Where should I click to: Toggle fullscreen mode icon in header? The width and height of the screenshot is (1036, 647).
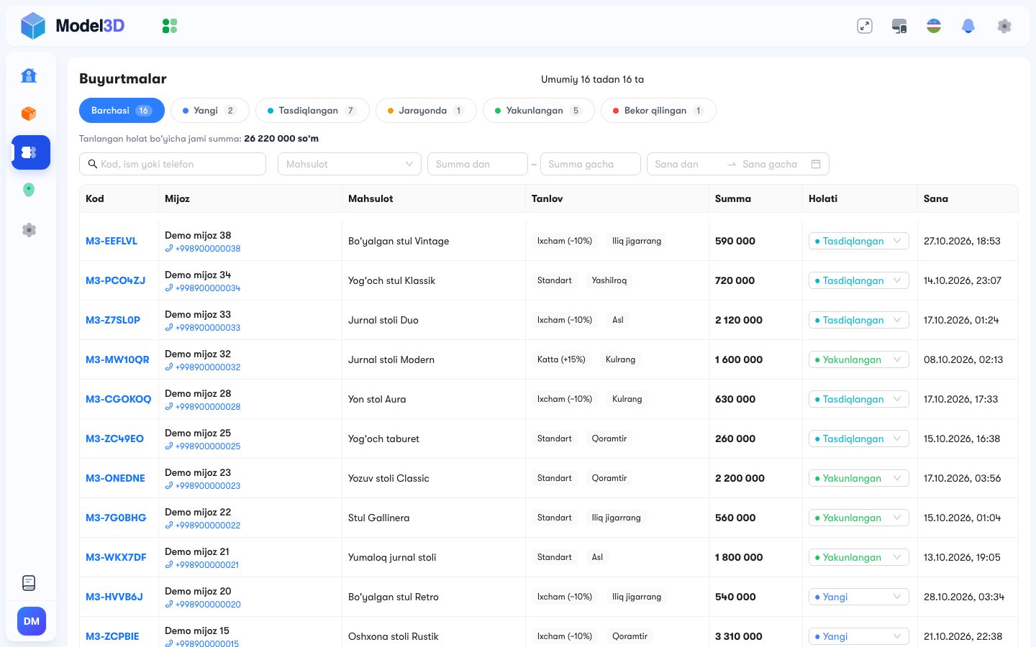[865, 26]
